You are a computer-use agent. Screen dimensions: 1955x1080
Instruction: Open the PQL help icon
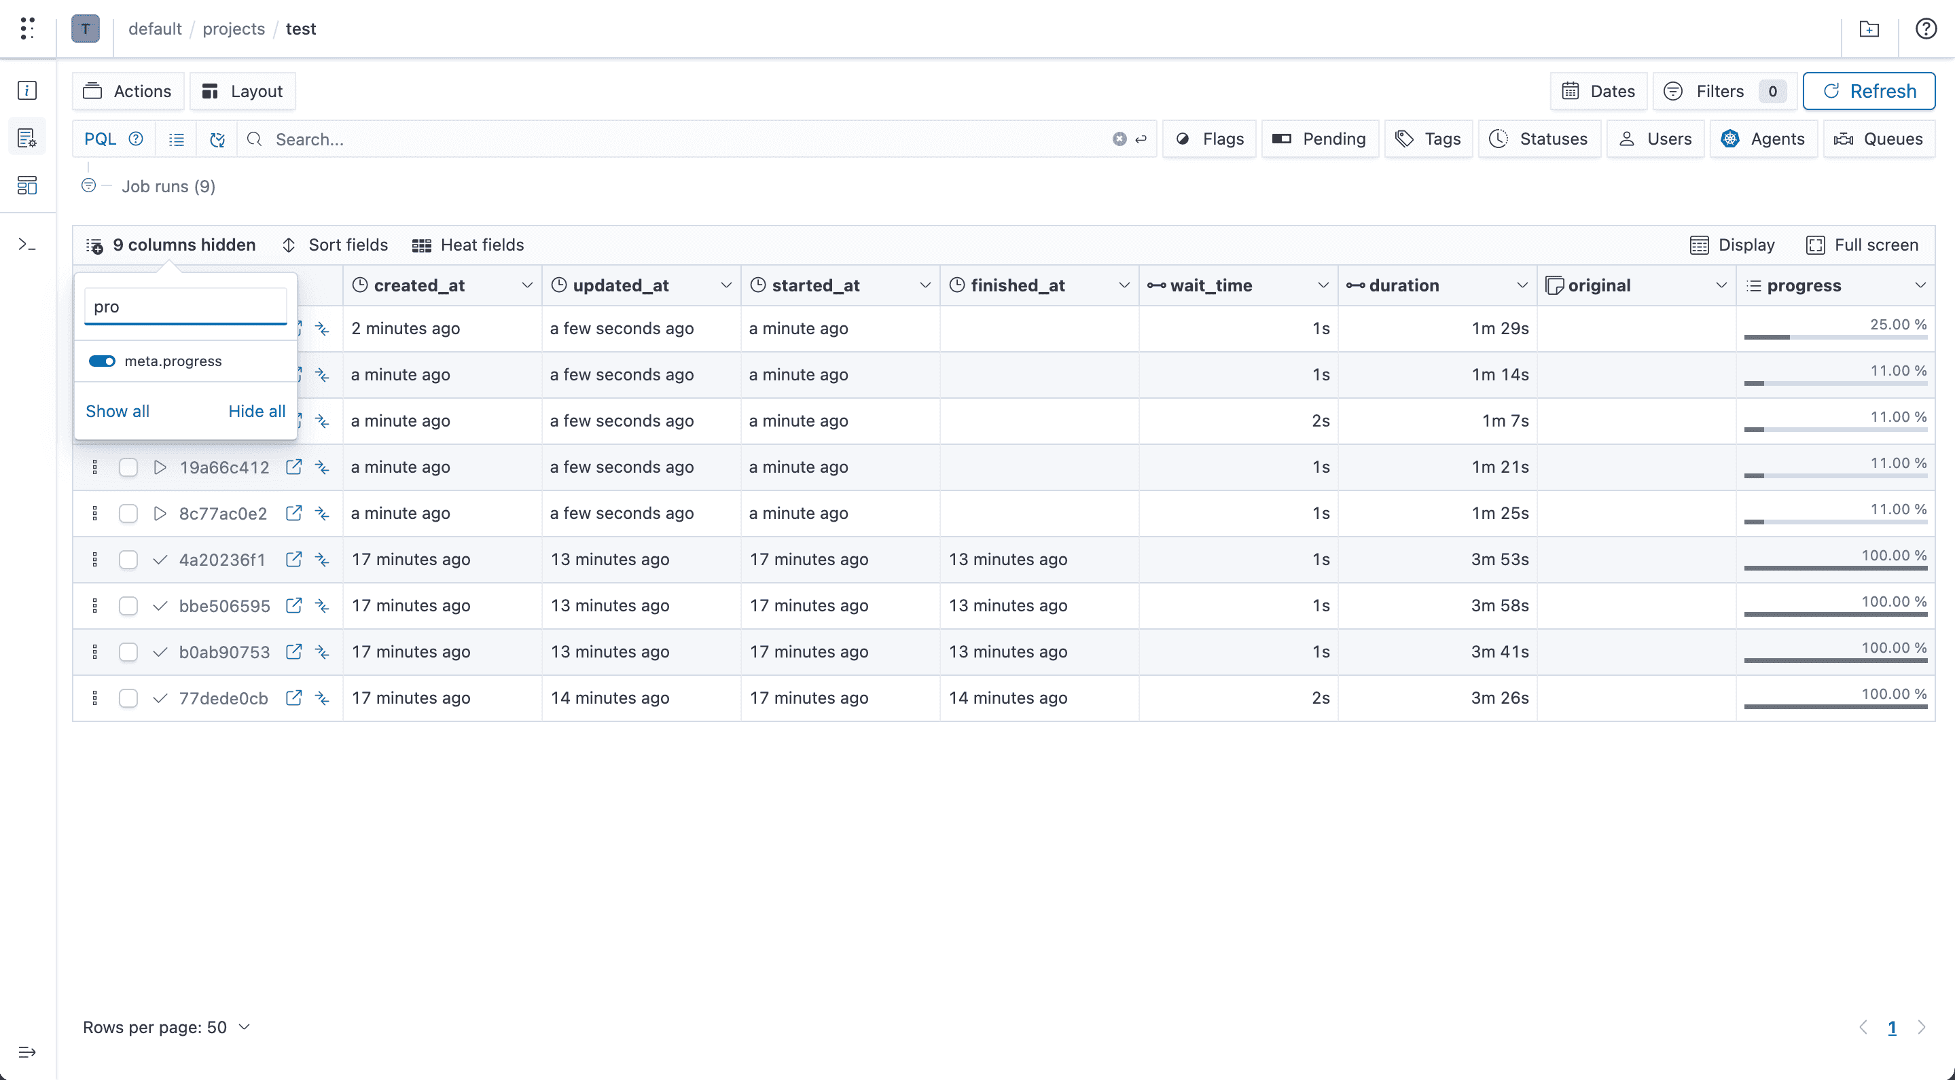point(136,139)
